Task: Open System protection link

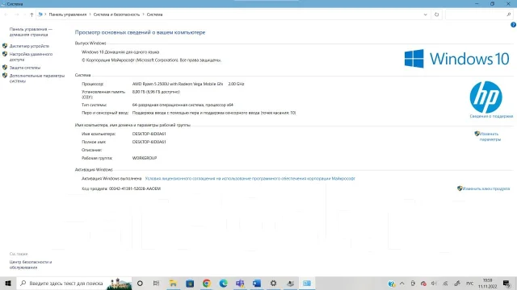Action: coord(25,68)
